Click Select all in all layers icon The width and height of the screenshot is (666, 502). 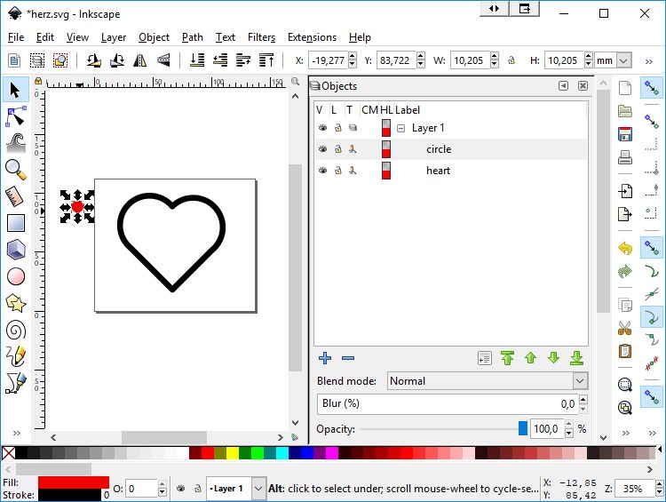point(37,60)
